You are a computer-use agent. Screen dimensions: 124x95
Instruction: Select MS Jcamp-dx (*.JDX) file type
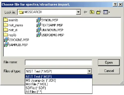(x=59, y=80)
